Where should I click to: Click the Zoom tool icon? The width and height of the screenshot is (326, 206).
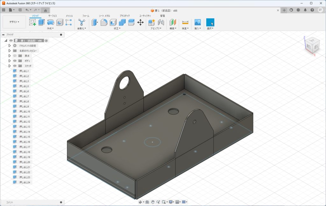coord(158,202)
